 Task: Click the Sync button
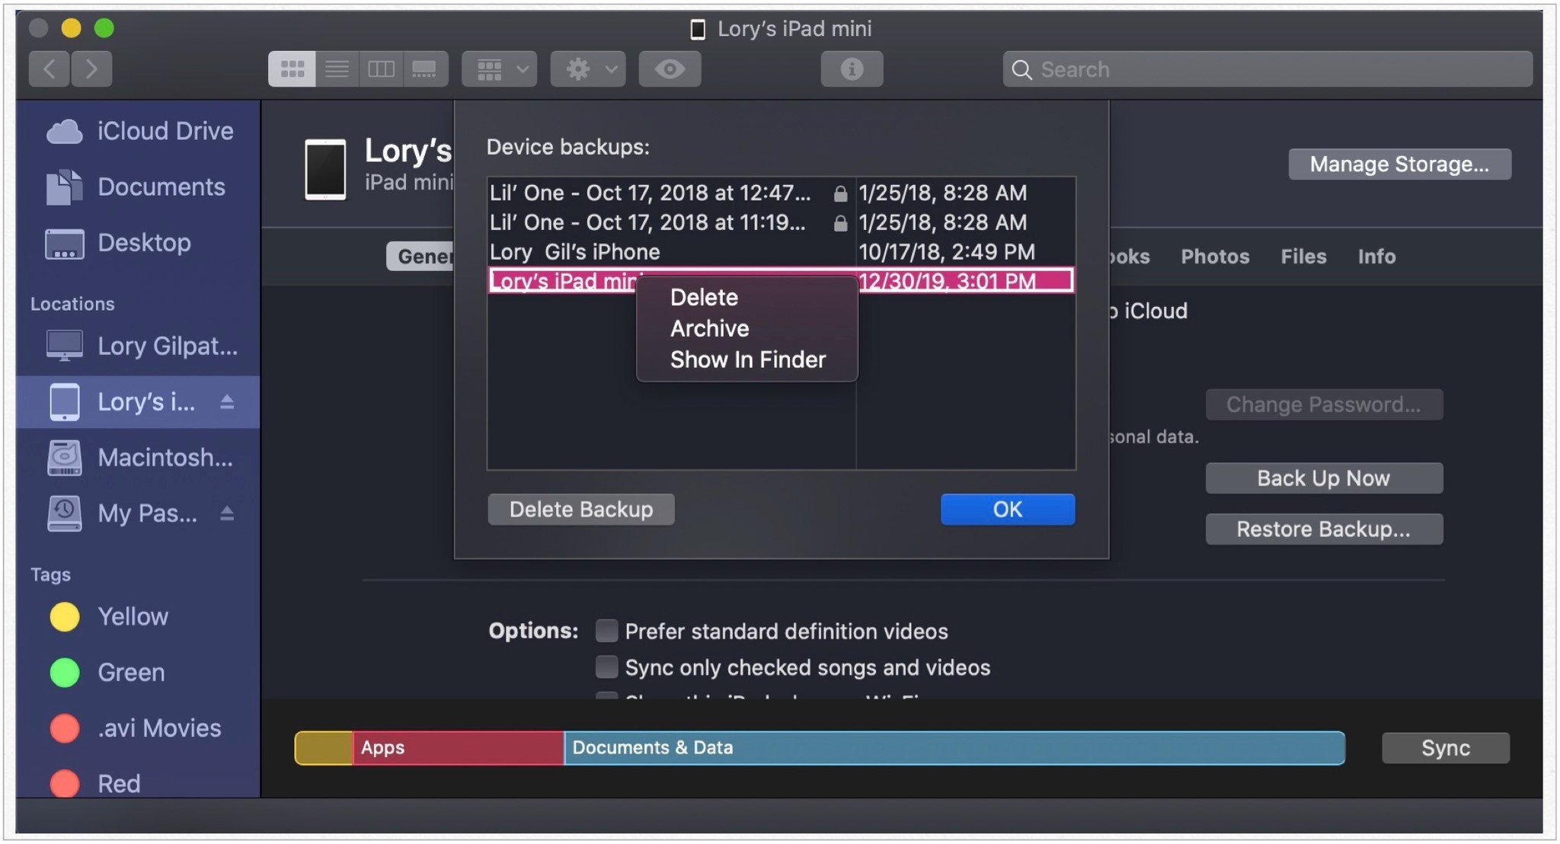click(x=1446, y=748)
